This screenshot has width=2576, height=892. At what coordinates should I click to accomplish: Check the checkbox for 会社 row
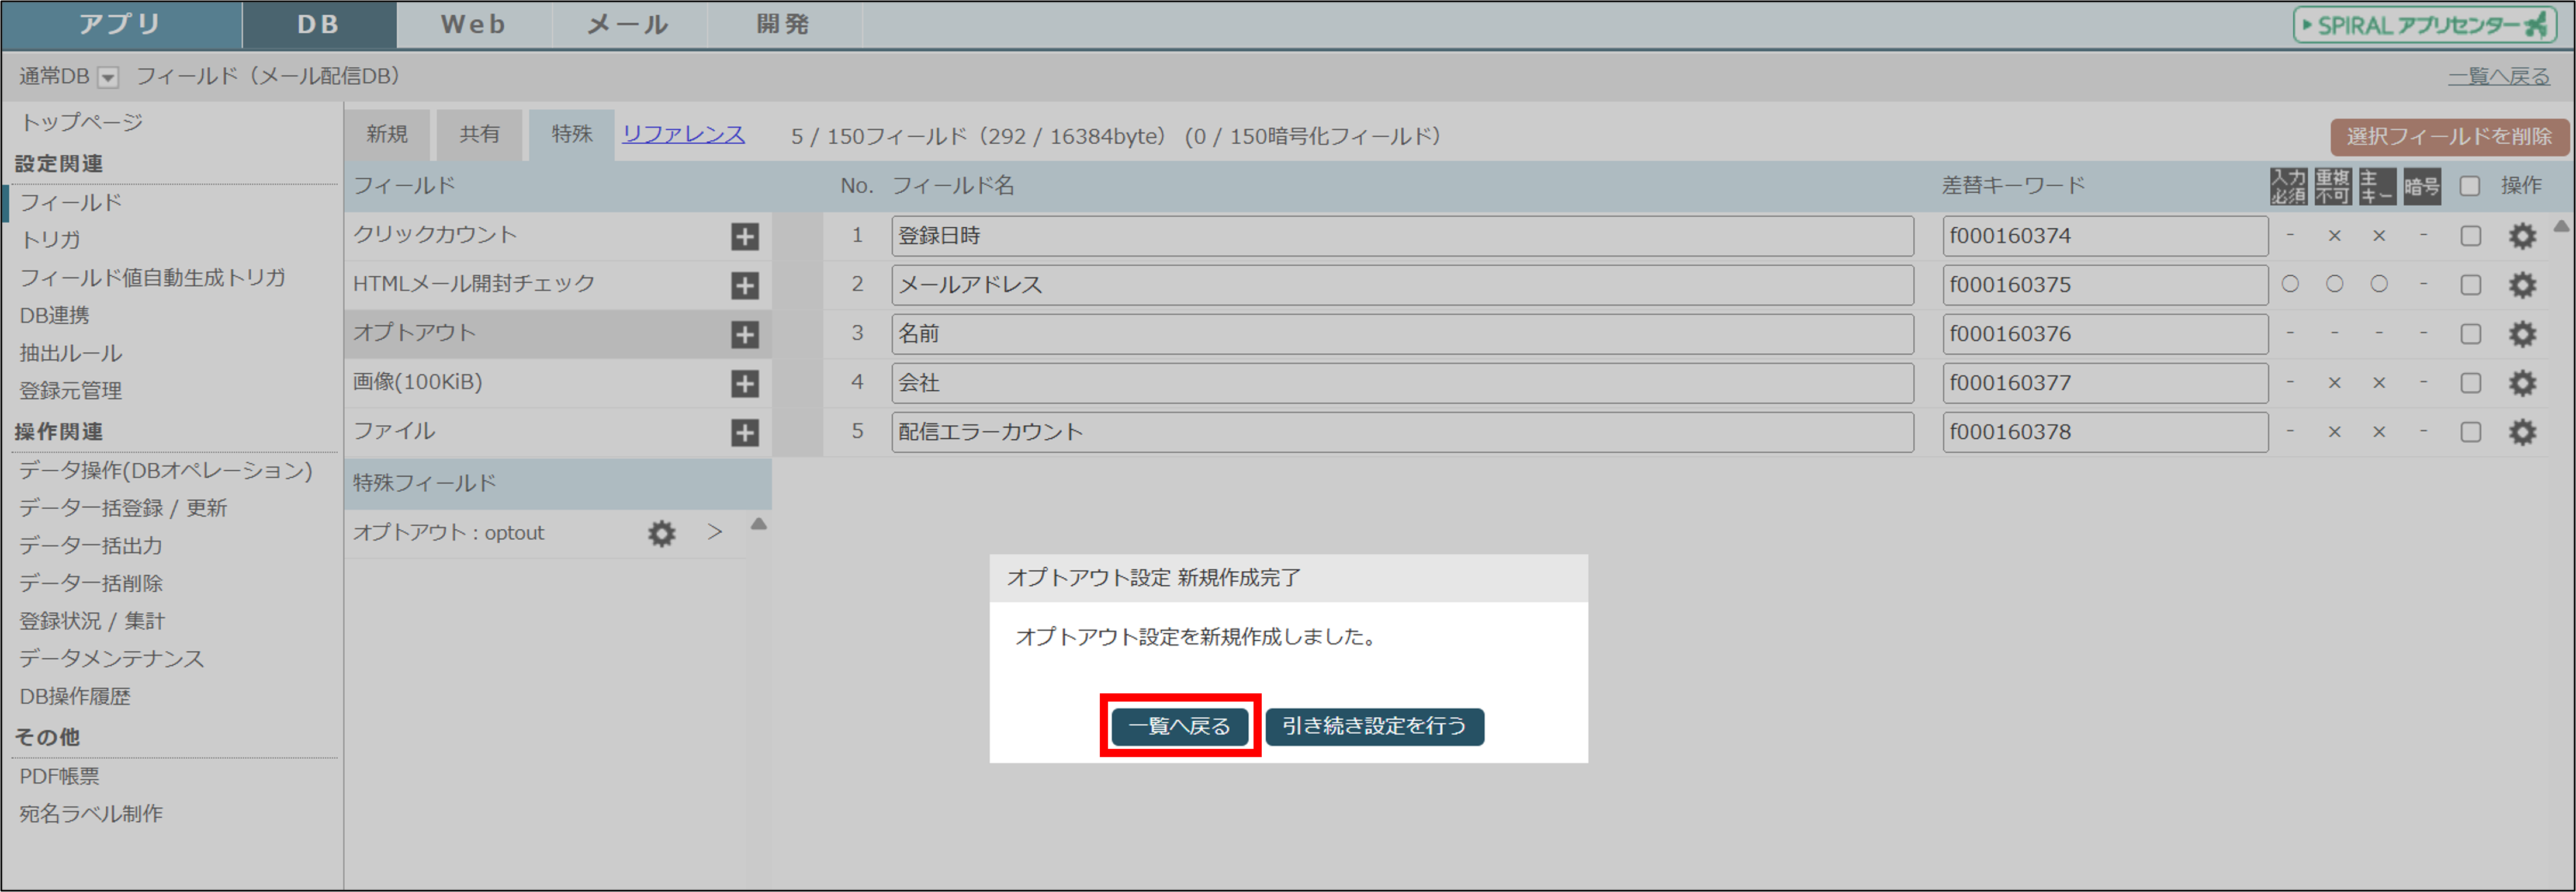(x=2470, y=383)
